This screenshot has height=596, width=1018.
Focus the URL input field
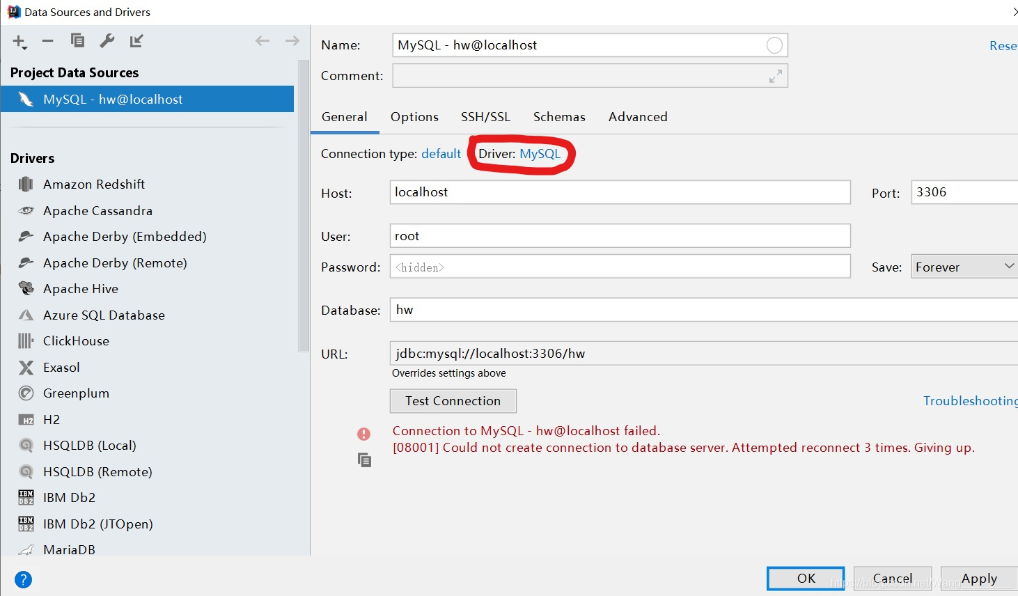[x=704, y=354]
